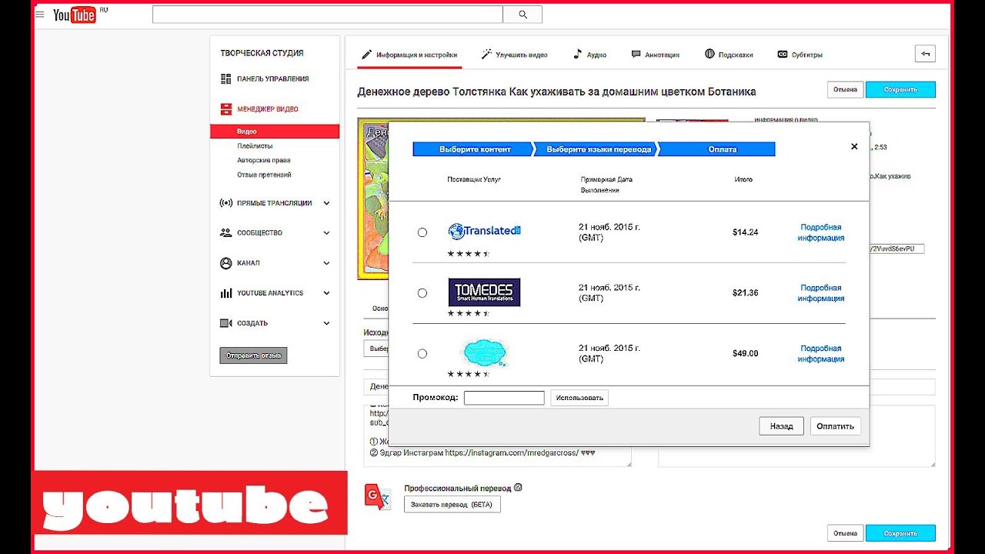Select the $49.00 provider radio button
The width and height of the screenshot is (985, 554).
422,354
